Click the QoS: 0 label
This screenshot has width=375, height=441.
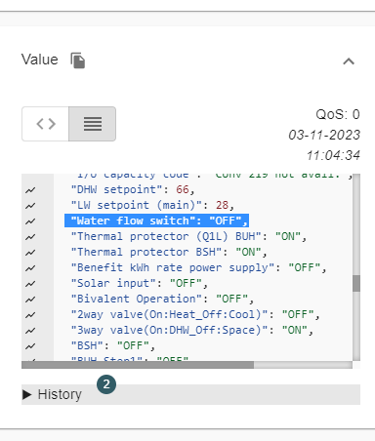[x=338, y=114]
